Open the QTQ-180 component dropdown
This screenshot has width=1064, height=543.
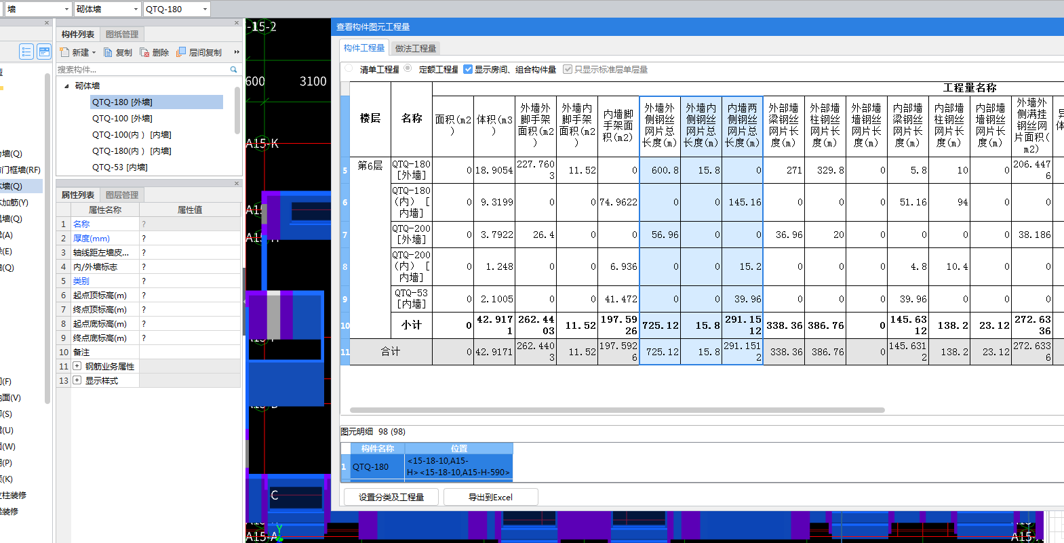(205, 9)
